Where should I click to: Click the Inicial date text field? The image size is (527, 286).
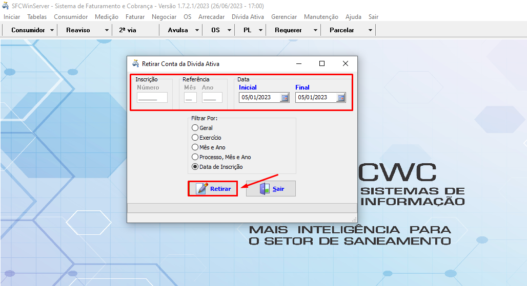point(260,98)
